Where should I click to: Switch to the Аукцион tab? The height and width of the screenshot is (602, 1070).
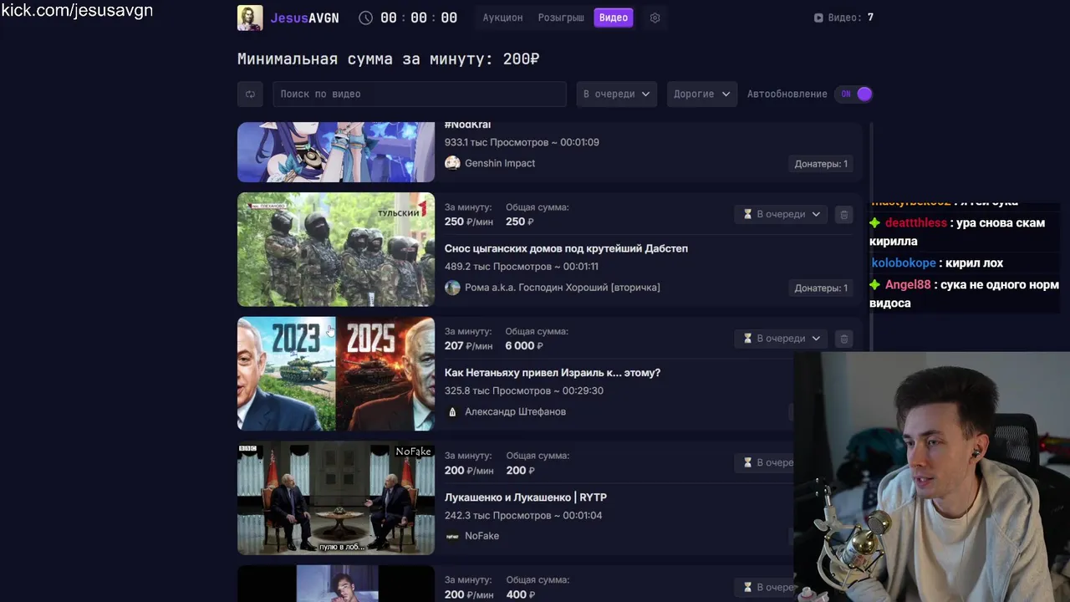click(x=502, y=18)
